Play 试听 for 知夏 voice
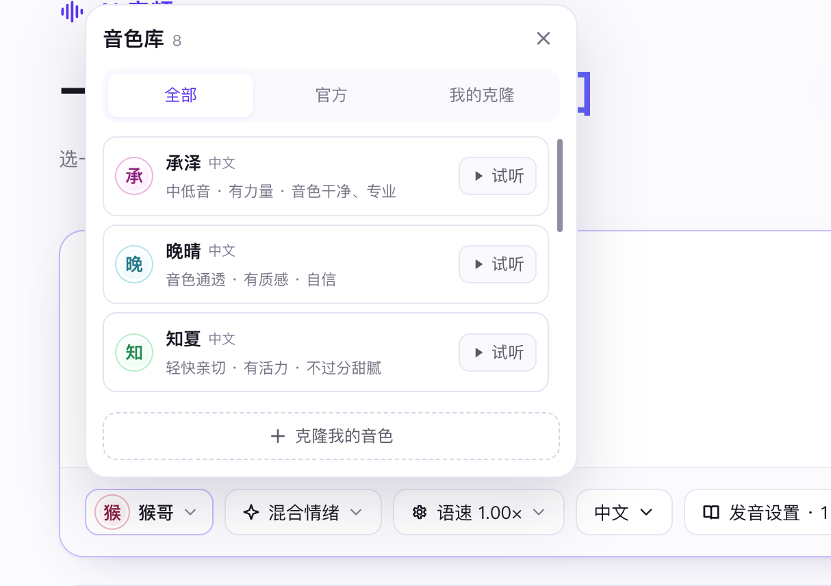Viewport: 831px width, 586px height. [498, 353]
